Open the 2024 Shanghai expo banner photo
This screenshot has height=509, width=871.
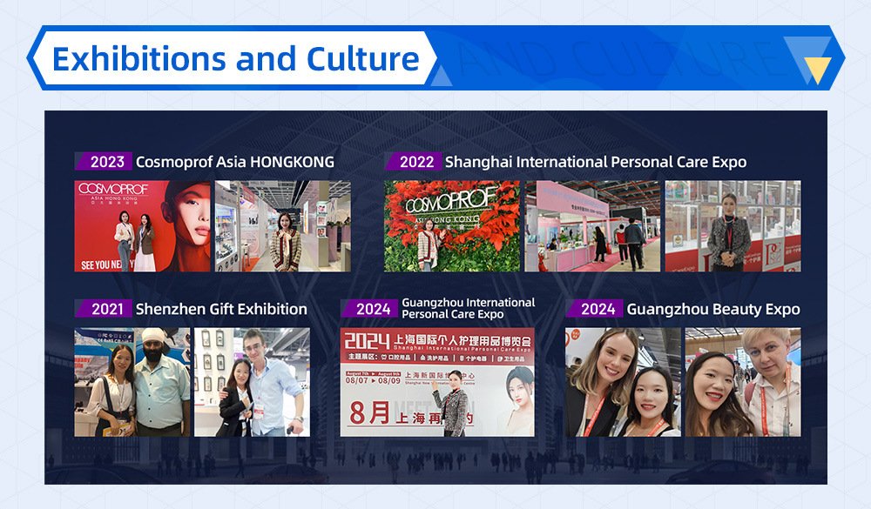pos(437,382)
